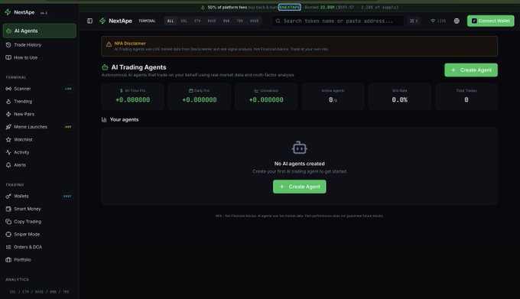Click the search keyboard shortcut badge
The width and height of the screenshot is (520, 299).
pyautogui.click(x=414, y=21)
